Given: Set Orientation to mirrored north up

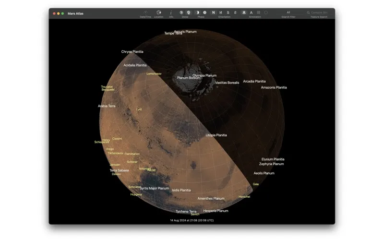Looking at the screenshot, I should (x=221, y=12).
